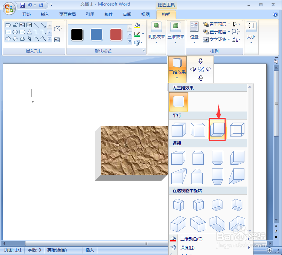
Task: Click the zoom in plus button
Action: click(x=269, y=250)
